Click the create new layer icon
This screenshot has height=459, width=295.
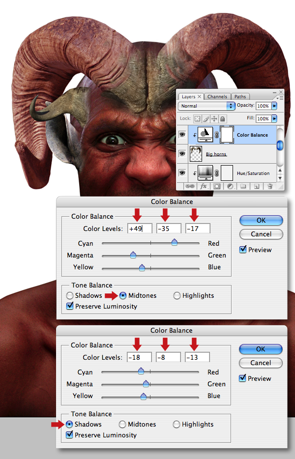257,186
